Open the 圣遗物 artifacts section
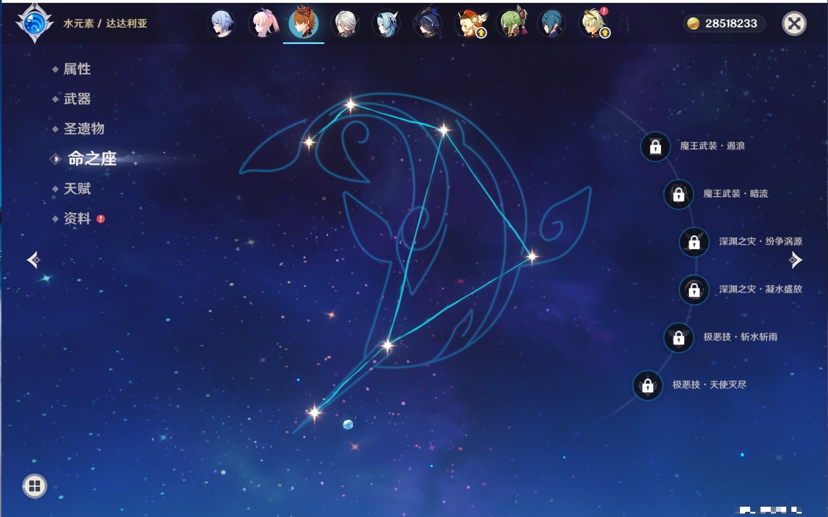The image size is (828, 517). [83, 129]
